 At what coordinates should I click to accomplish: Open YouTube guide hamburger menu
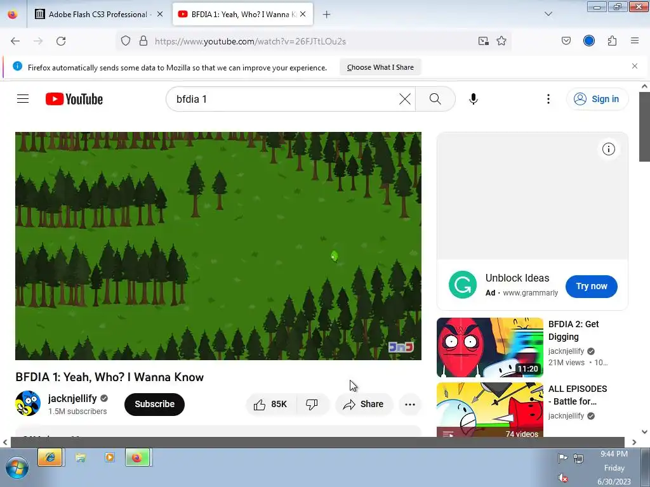point(23,98)
